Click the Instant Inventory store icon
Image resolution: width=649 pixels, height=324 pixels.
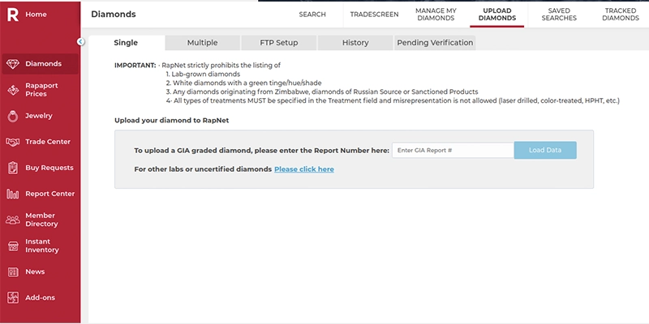tap(13, 246)
